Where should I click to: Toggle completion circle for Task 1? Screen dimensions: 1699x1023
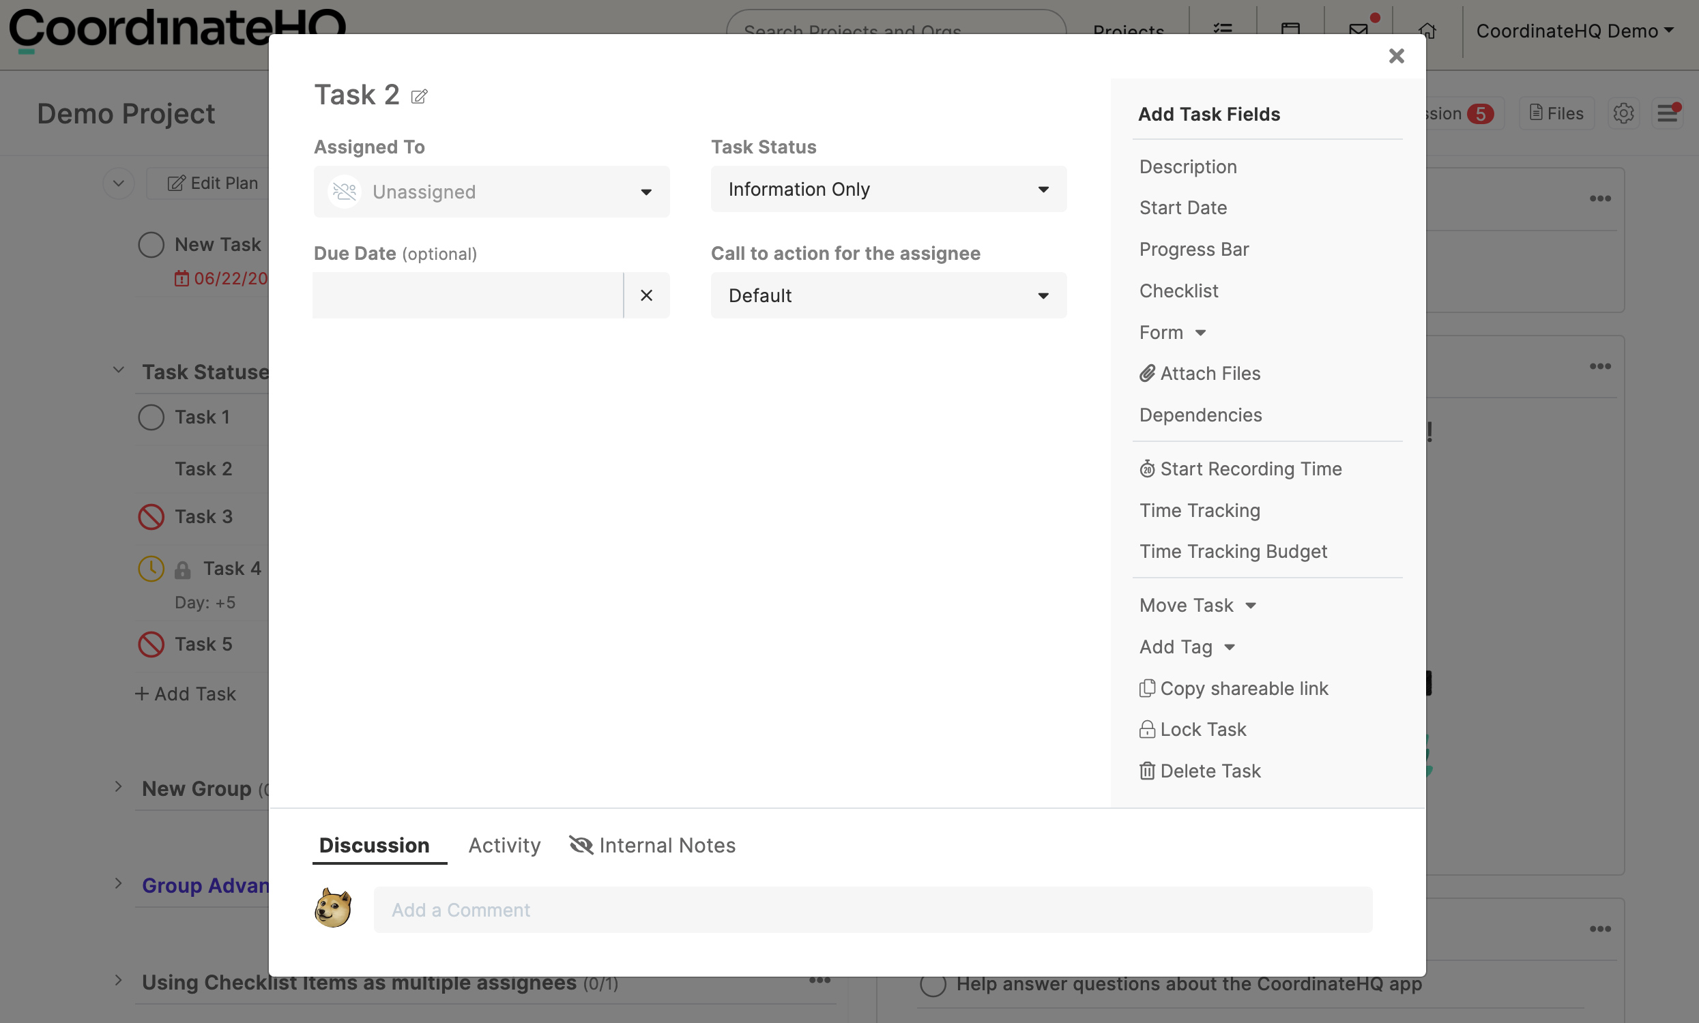point(151,417)
